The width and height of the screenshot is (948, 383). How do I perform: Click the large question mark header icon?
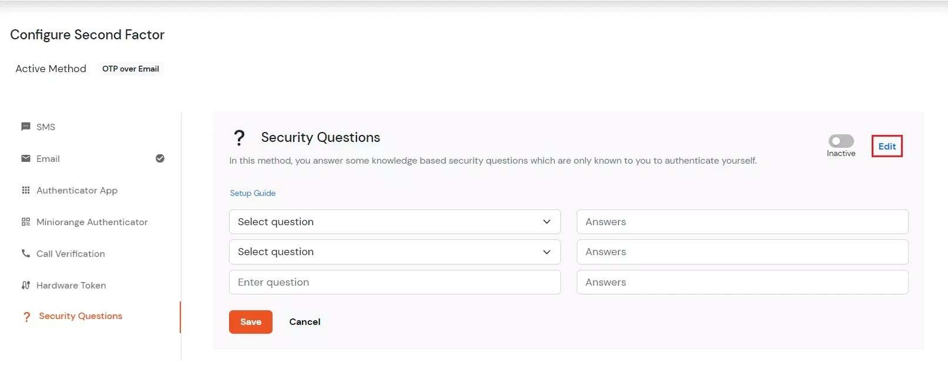click(x=239, y=138)
